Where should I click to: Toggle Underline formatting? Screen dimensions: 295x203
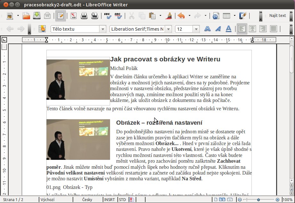[228, 29]
